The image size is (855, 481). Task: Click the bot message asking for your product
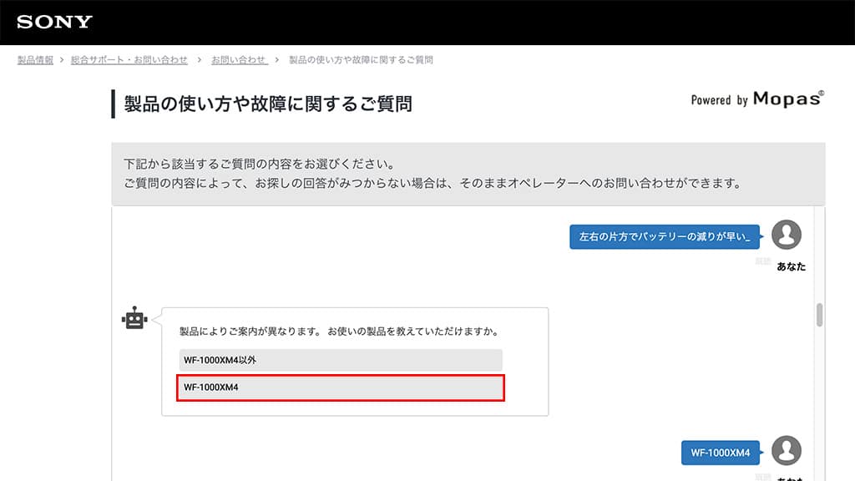coord(339,331)
